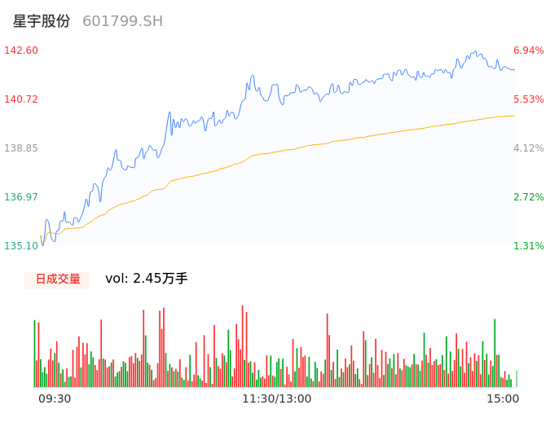Select the 135.10 bottom price label

pyautogui.click(x=21, y=246)
